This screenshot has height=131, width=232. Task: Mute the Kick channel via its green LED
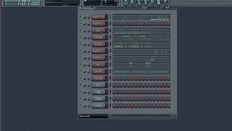click(x=80, y=85)
